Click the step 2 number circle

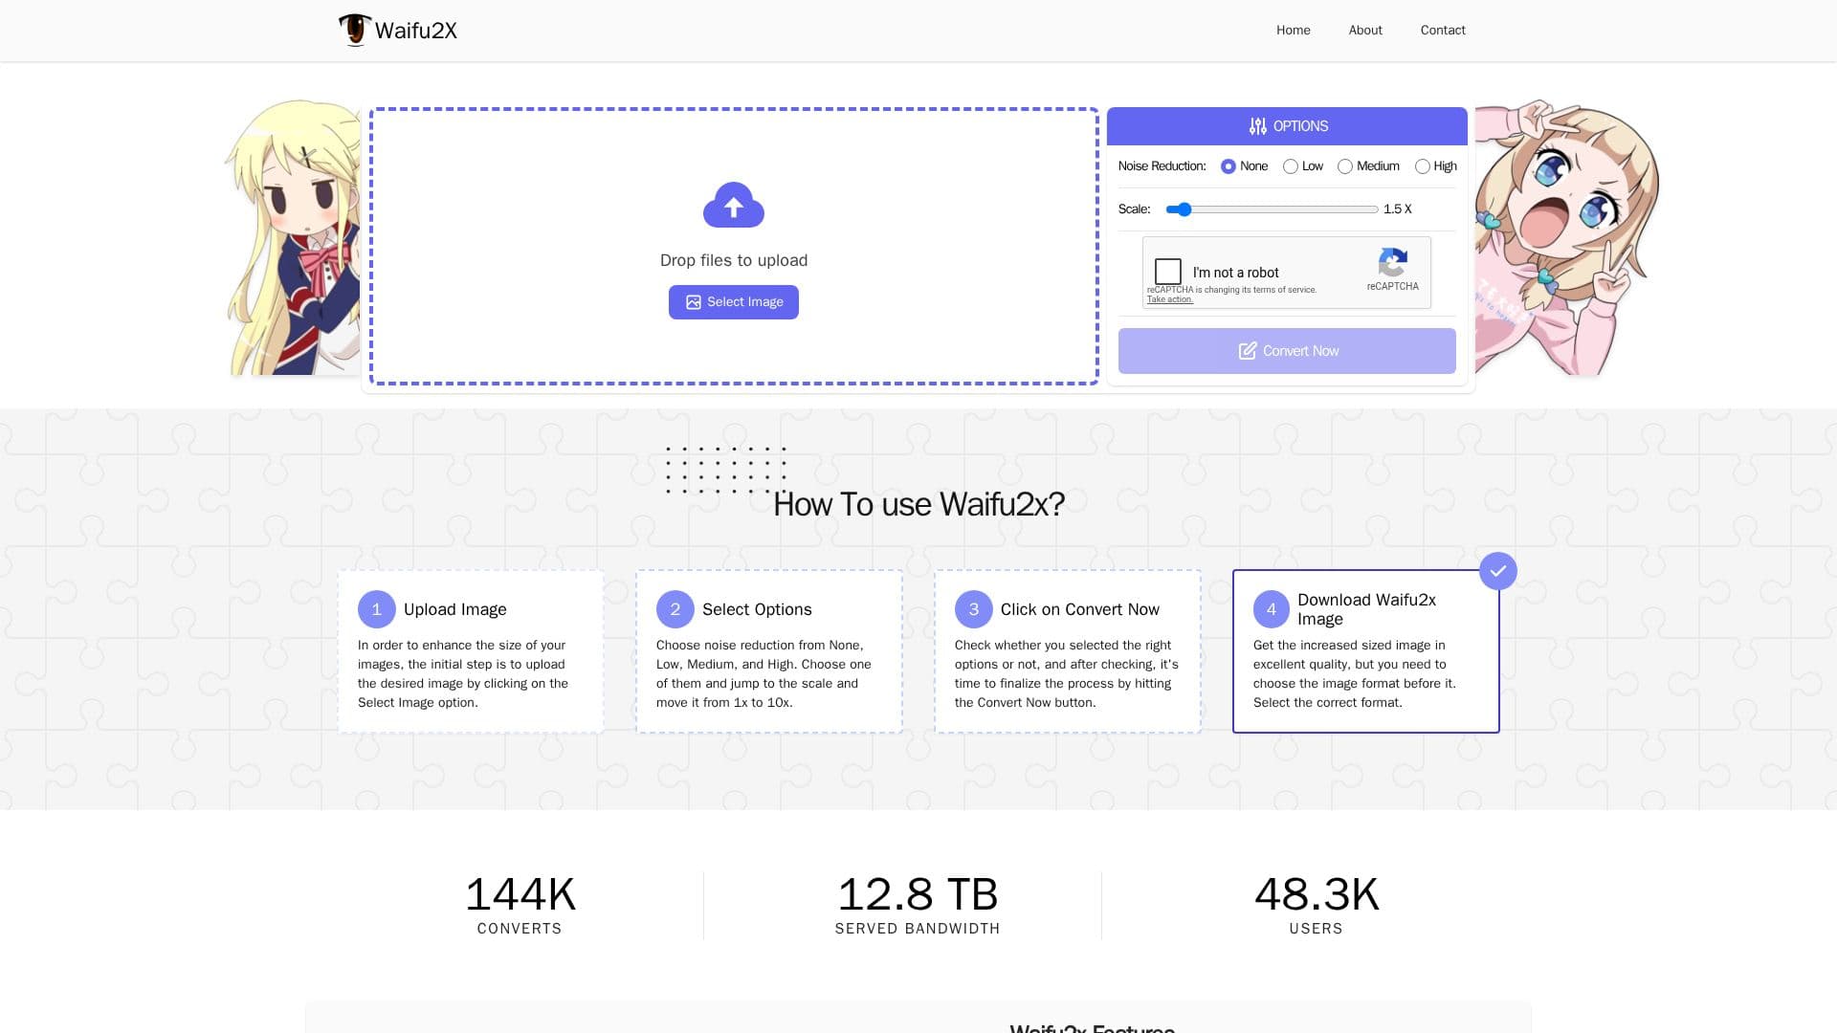pyautogui.click(x=675, y=609)
